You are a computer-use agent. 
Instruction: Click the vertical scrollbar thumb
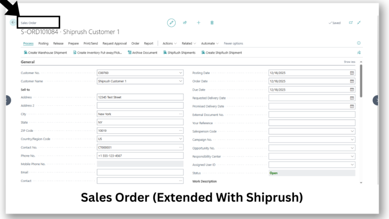pos(361,81)
